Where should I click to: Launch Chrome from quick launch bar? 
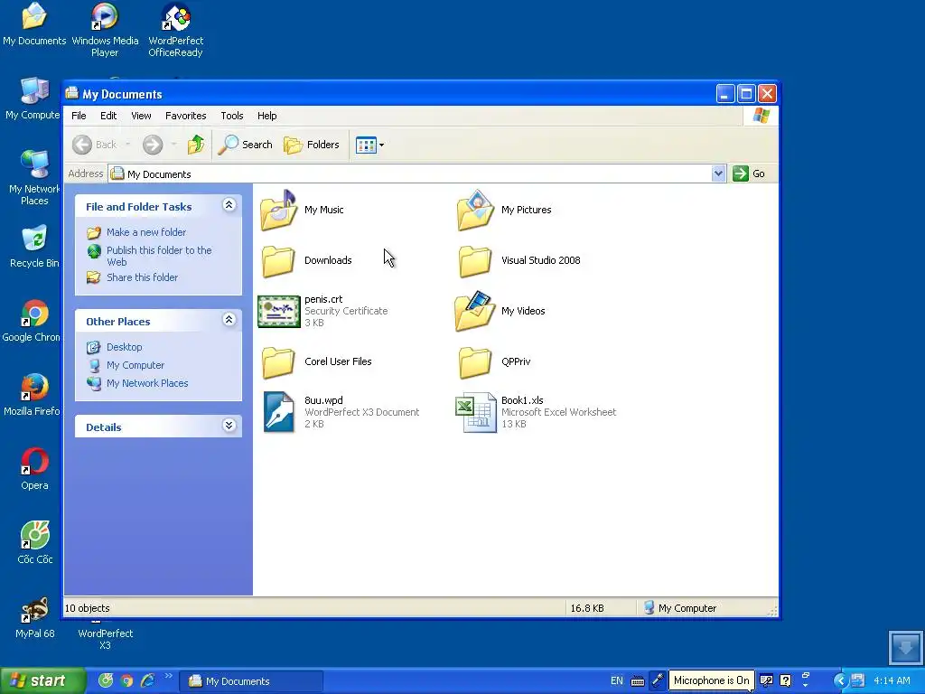[126, 681]
